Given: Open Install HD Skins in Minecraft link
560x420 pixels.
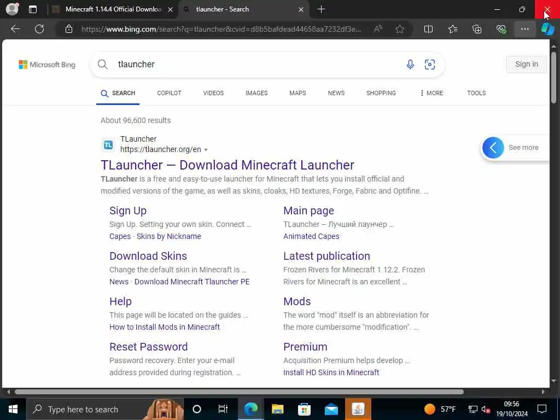Looking at the screenshot, I should pyautogui.click(x=331, y=372).
